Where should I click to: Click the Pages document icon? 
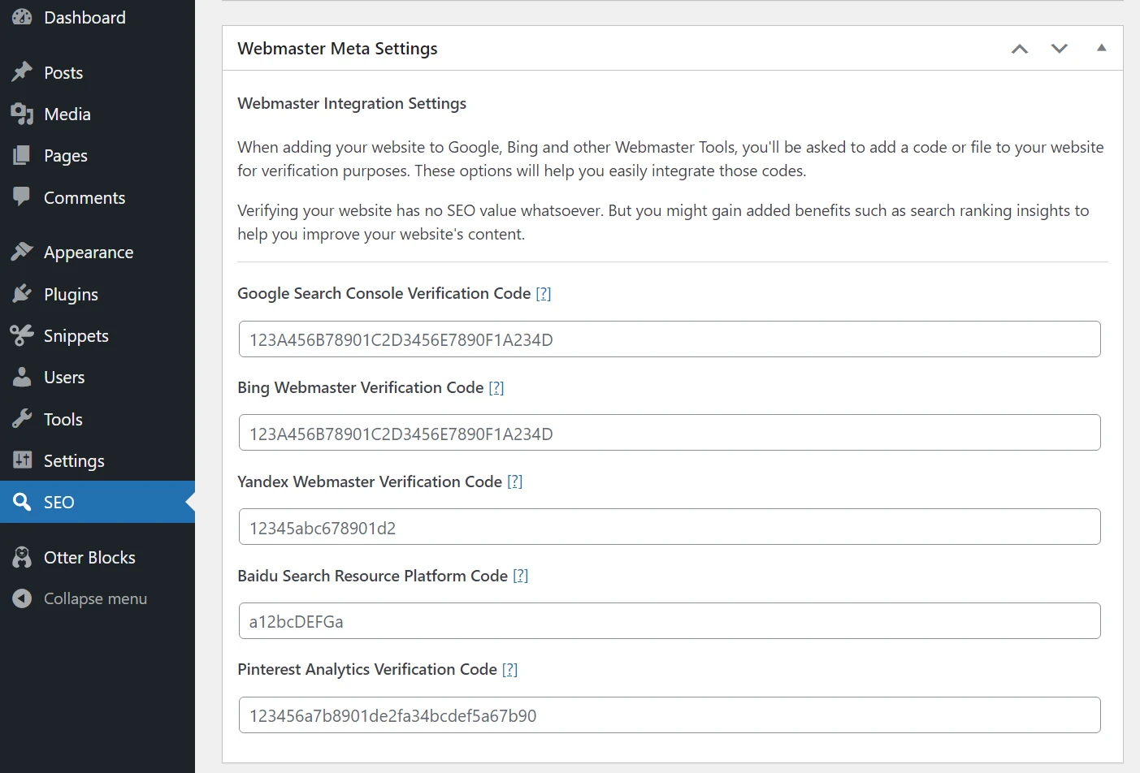coord(22,155)
